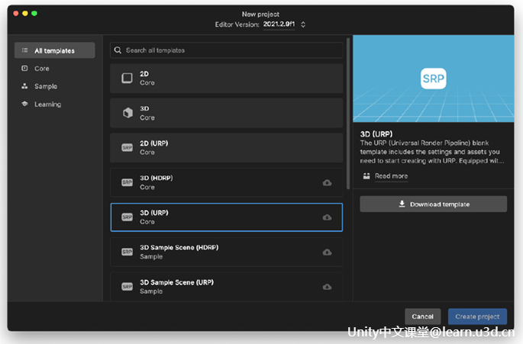Click cloud download icon for 3D Sample Scene (URP)

pos(327,287)
